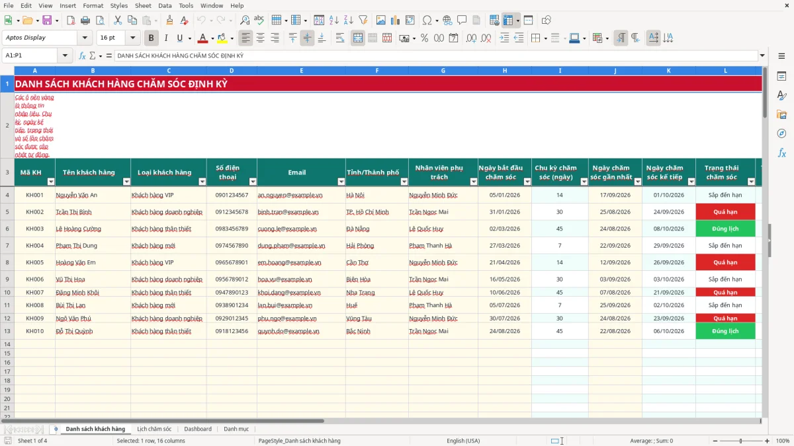The image size is (794, 446).
Task: Insert a comment
Action: coord(462,20)
